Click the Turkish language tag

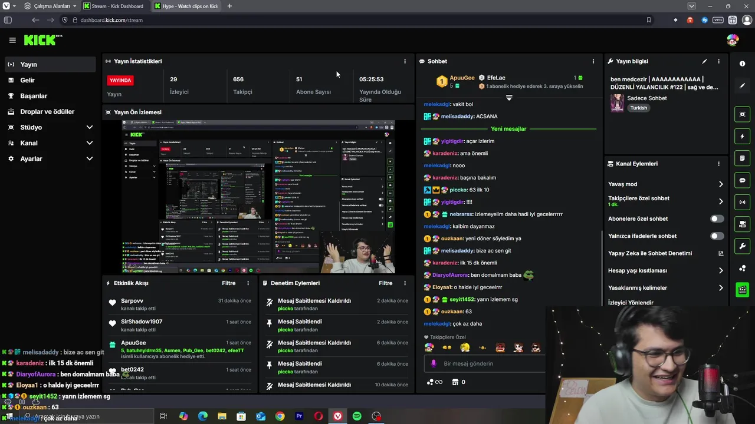tap(639, 108)
